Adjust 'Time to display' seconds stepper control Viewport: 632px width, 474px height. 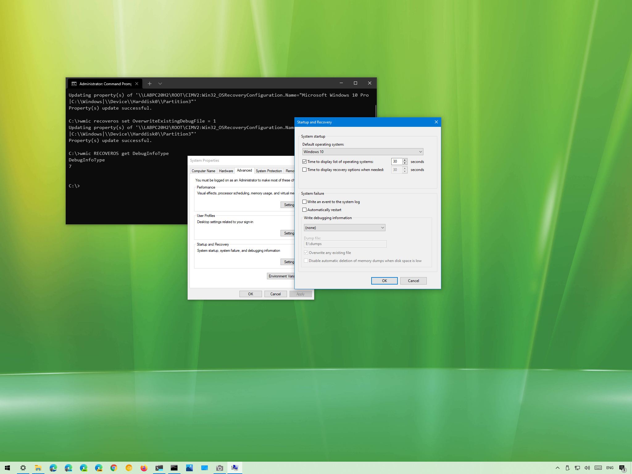[x=405, y=161]
